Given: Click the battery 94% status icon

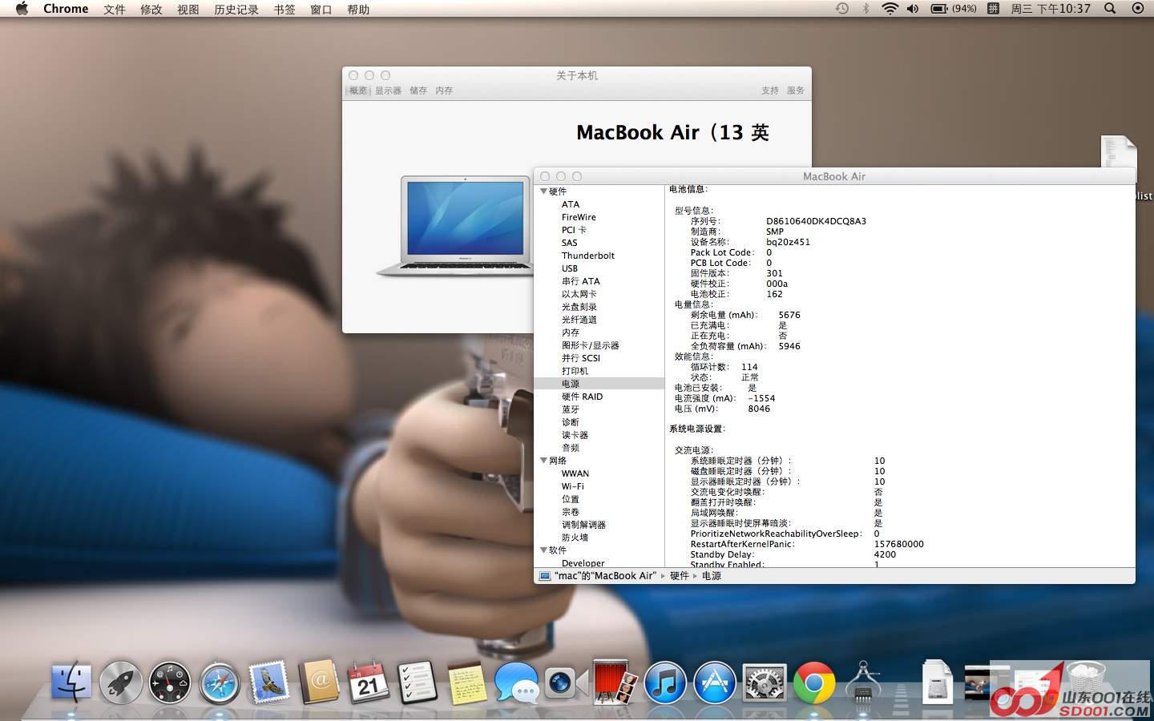Looking at the screenshot, I should pyautogui.click(x=954, y=9).
